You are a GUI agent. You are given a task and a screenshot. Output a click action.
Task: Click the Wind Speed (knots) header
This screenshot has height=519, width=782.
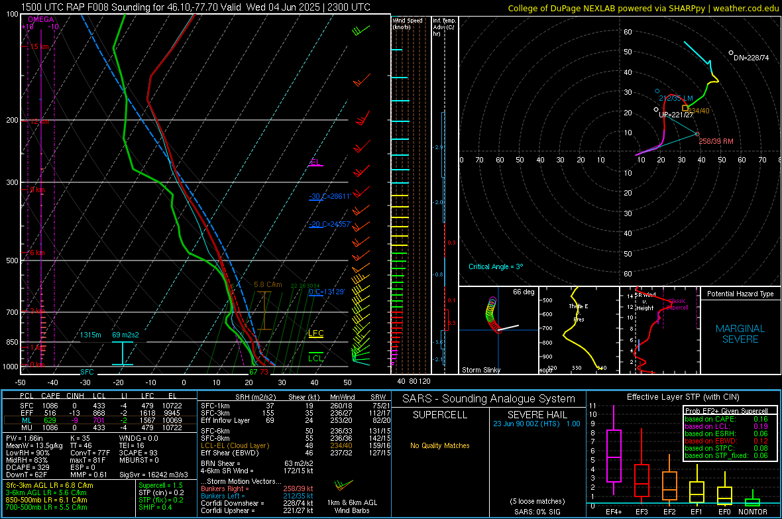coord(408,23)
